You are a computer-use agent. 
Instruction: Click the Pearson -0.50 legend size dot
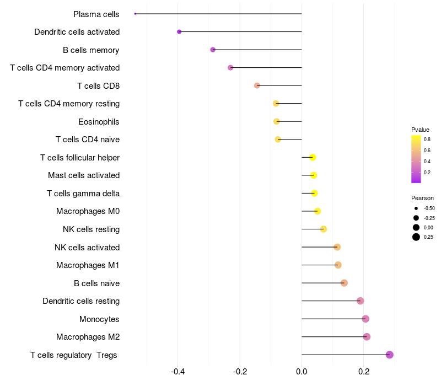(416, 208)
